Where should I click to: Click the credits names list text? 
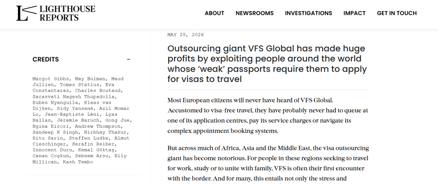(82, 120)
